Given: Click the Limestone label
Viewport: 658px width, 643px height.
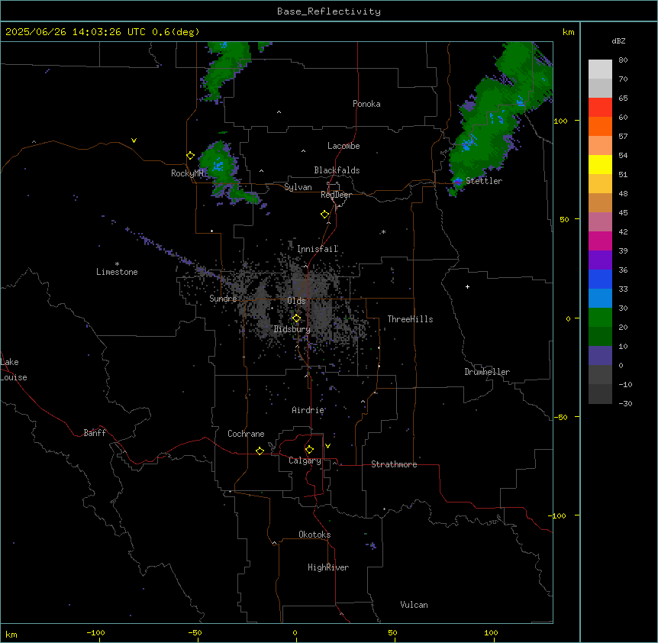Looking at the screenshot, I should (117, 272).
